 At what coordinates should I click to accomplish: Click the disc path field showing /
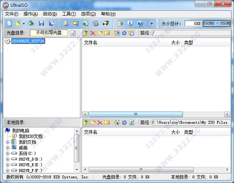[191, 33]
